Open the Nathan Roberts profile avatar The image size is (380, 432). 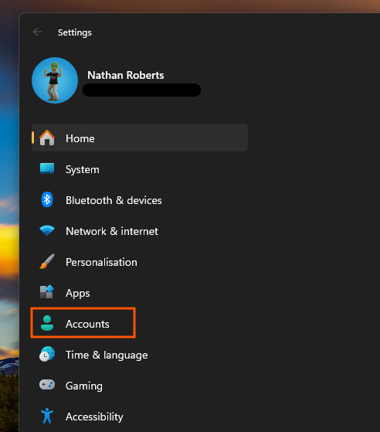tap(55, 80)
